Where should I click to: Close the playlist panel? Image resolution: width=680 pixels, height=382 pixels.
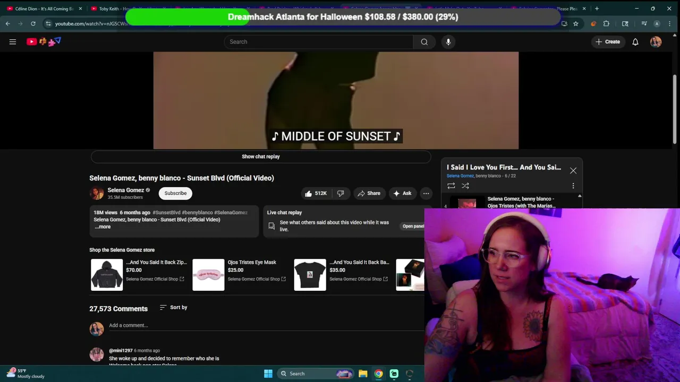click(x=573, y=171)
